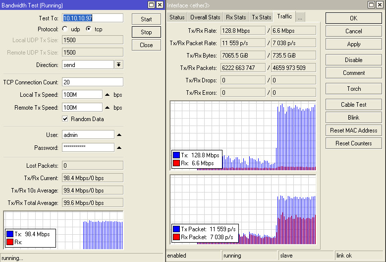Click the Test To address field
This screenshot has height=262, width=386.
(93, 18)
